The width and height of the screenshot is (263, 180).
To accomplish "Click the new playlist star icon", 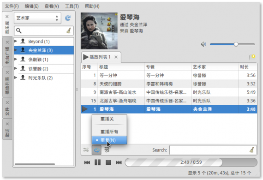I will (x=252, y=57).
